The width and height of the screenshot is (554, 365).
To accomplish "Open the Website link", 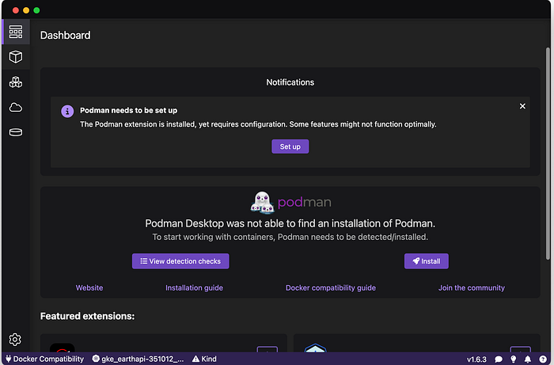I will click(89, 287).
